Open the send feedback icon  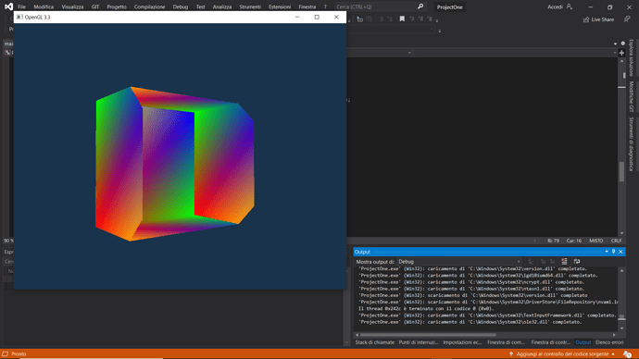[x=627, y=19]
